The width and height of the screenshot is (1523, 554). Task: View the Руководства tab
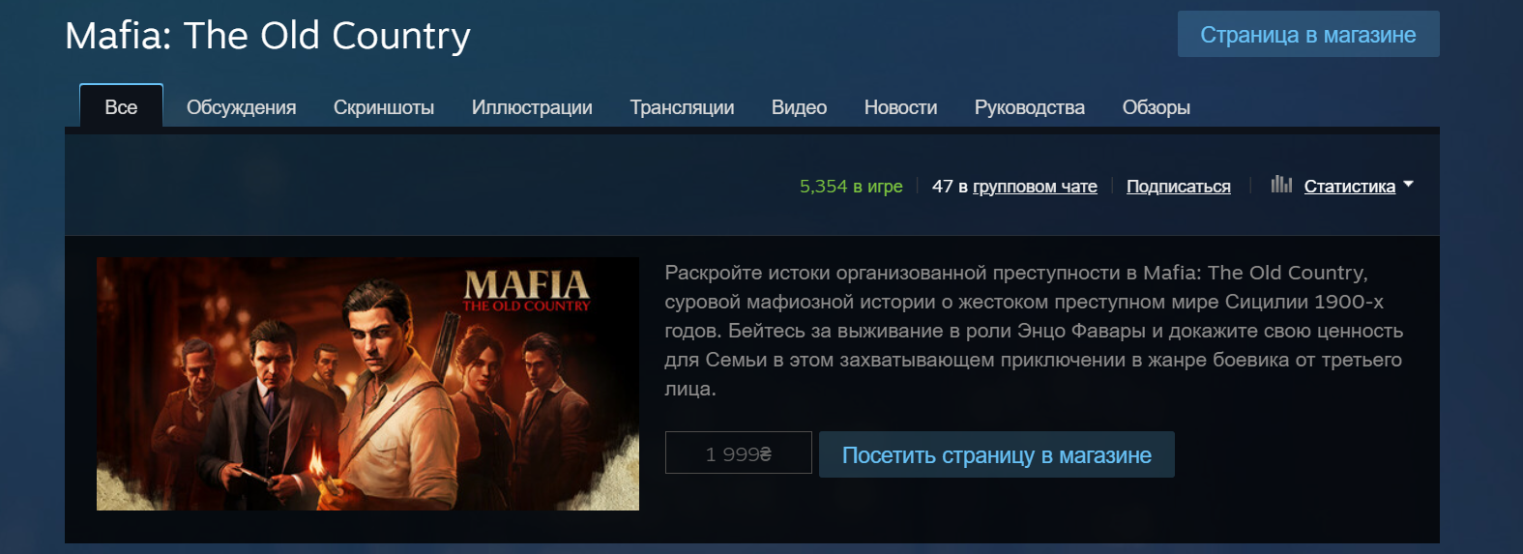pos(1030,107)
